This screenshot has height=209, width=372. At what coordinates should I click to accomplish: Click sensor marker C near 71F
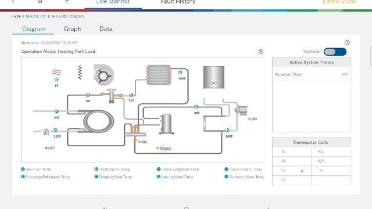pos(131,95)
